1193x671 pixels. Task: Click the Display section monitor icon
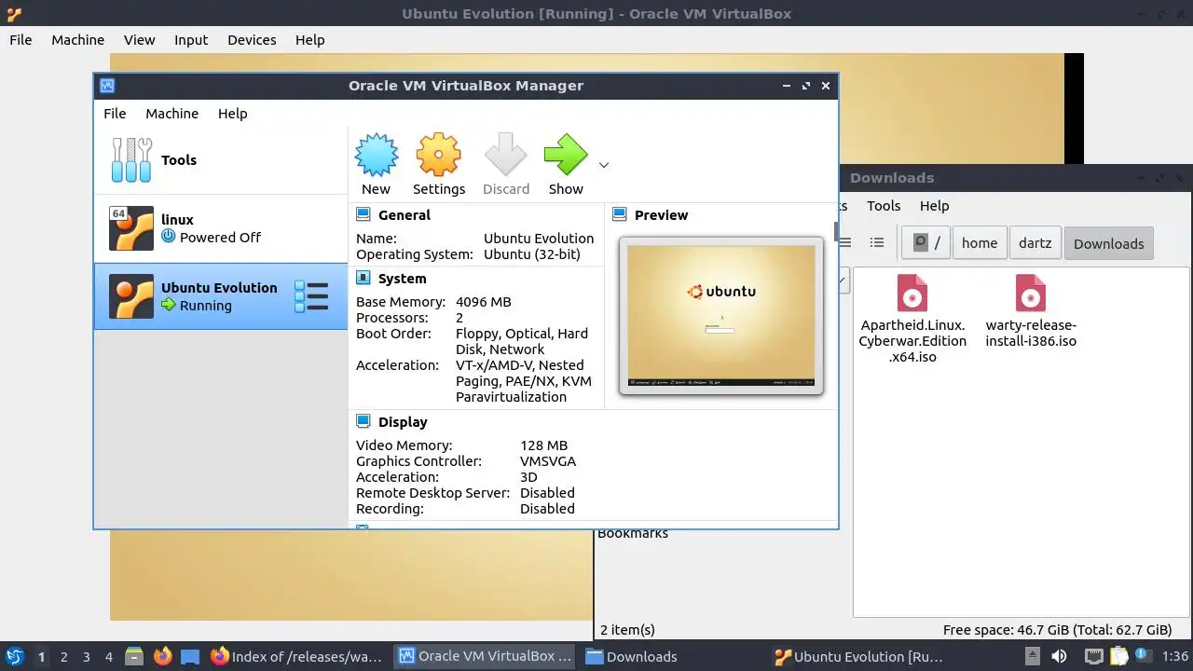(363, 422)
